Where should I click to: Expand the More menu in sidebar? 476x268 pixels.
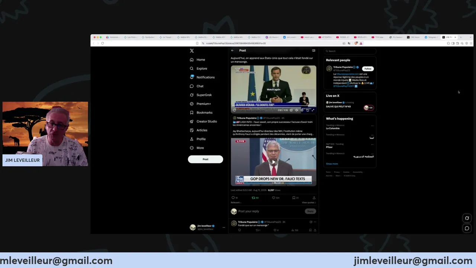(x=197, y=148)
